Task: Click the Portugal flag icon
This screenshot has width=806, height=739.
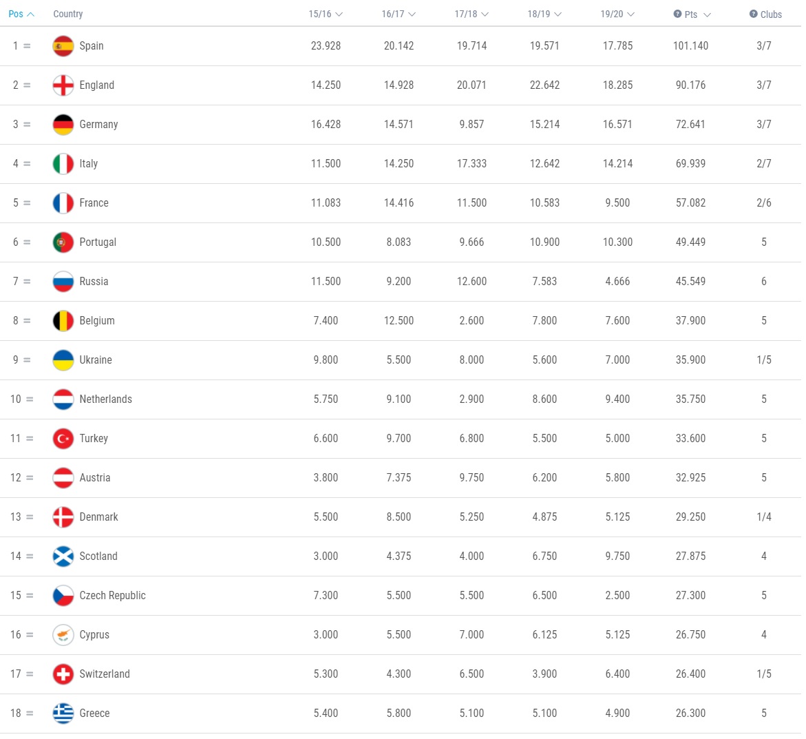Action: click(63, 242)
